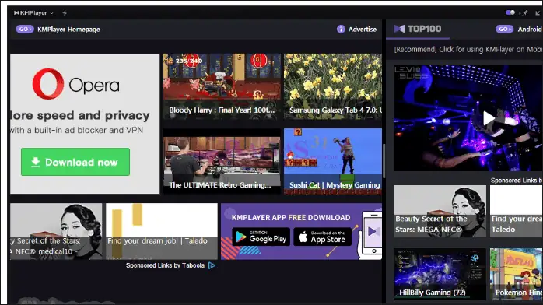Open the KMPlayer Homepage link
This screenshot has width=543, height=305.
click(68, 30)
